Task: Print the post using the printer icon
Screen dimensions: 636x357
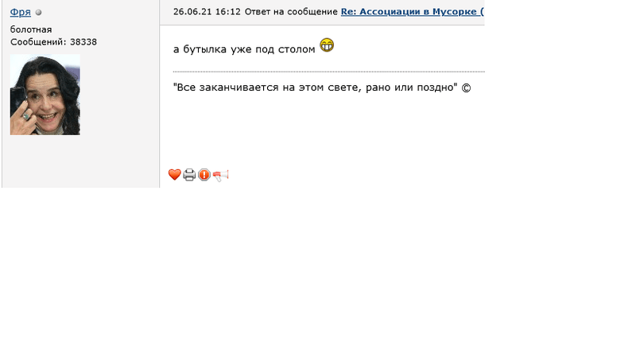Action: [189, 175]
